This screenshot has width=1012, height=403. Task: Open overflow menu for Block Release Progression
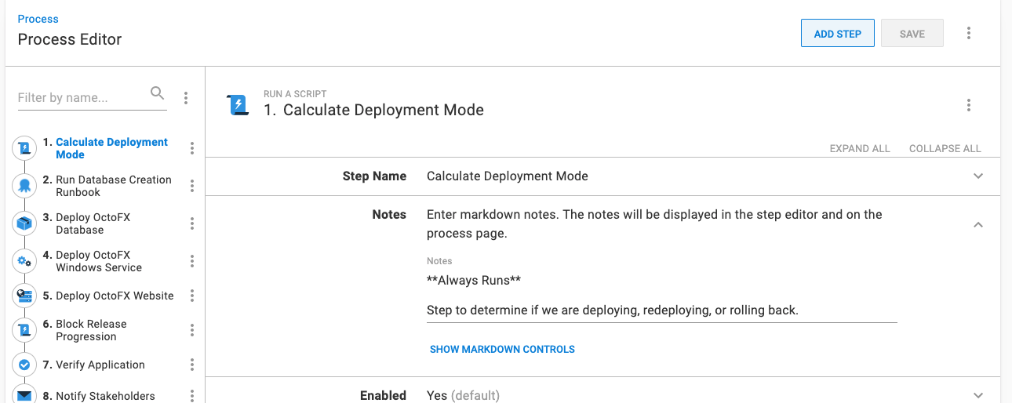point(192,330)
